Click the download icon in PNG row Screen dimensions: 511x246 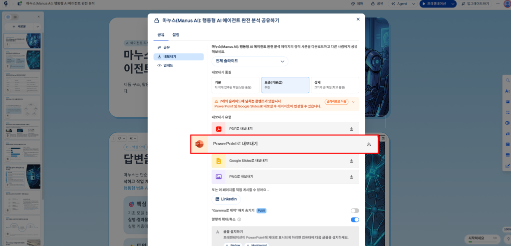point(351,177)
